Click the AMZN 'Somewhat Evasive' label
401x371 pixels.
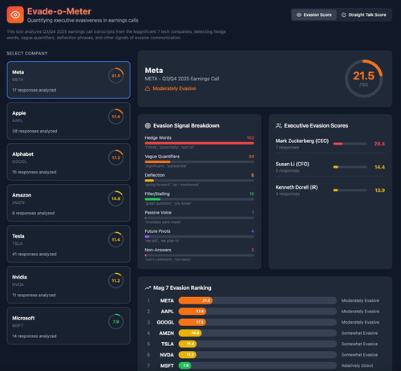click(x=359, y=333)
